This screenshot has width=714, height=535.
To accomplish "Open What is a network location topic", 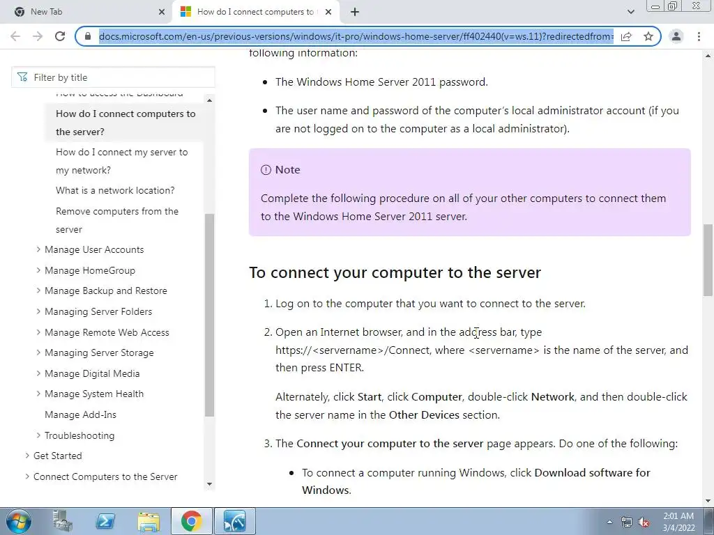I will pos(115,190).
